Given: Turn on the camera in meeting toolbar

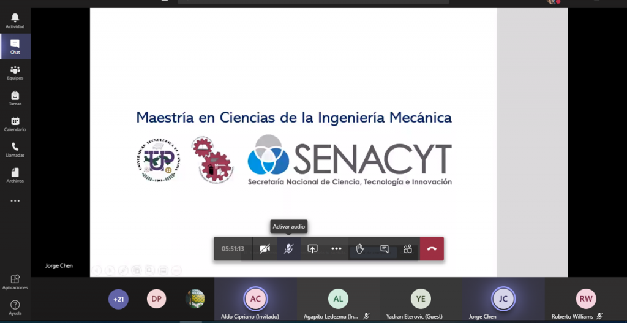Looking at the screenshot, I should pos(265,249).
